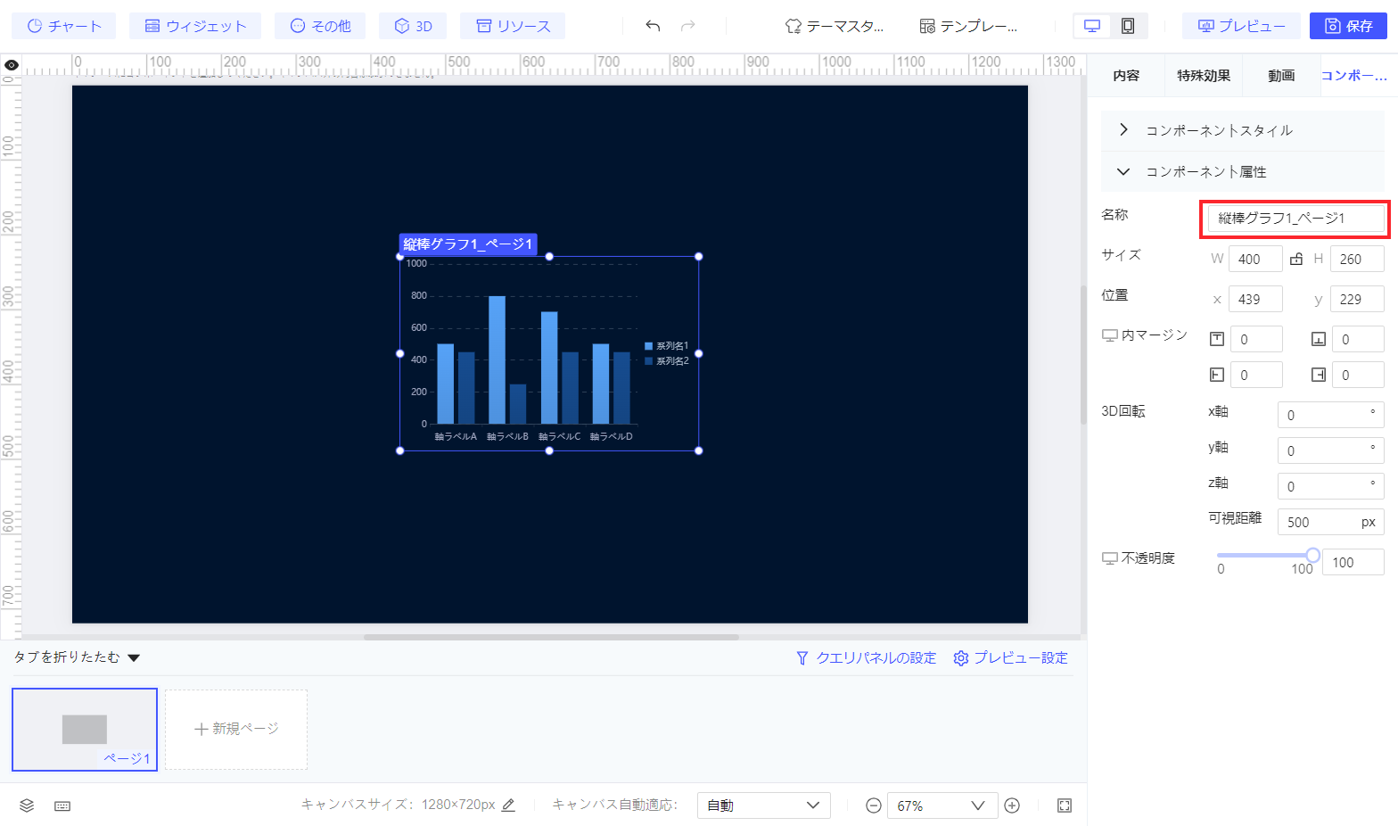Adjust the 不透明度 slider handle

pos(1312,555)
